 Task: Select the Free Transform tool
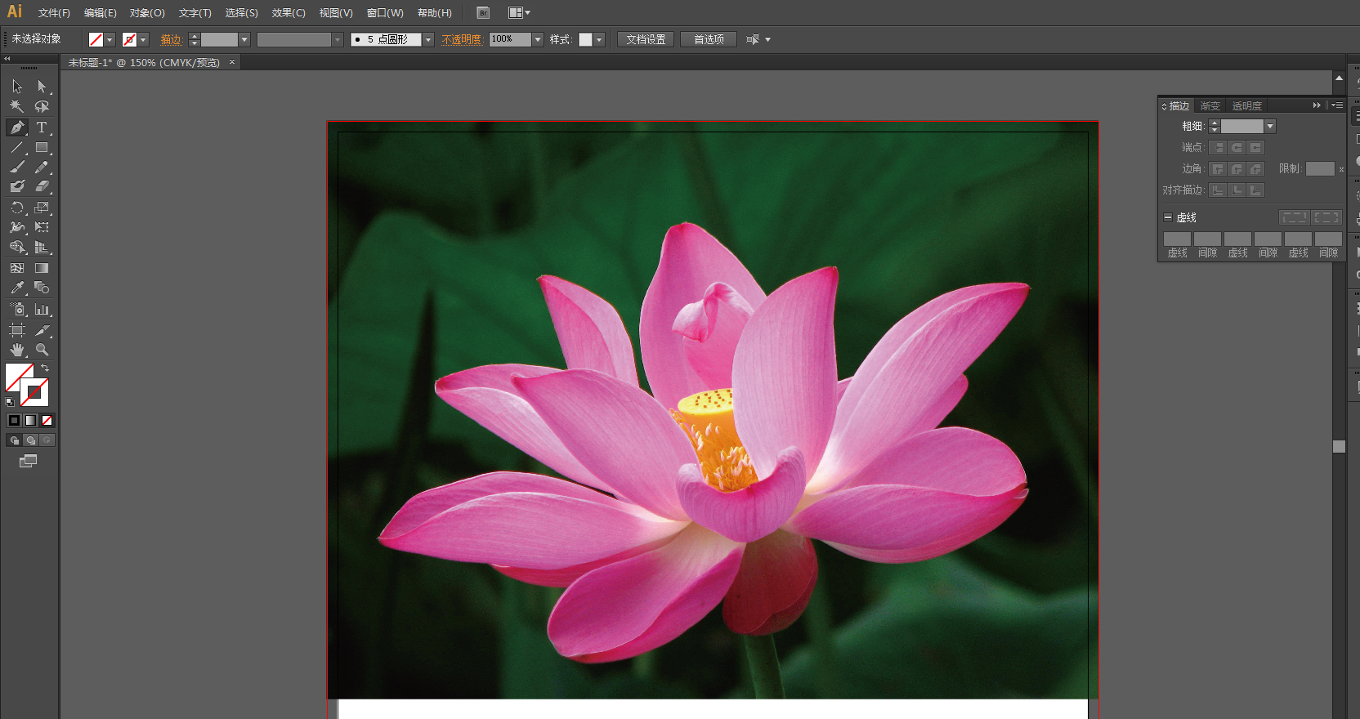42,227
